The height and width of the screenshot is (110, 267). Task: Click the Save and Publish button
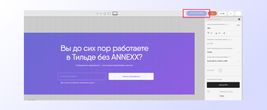click(197, 13)
